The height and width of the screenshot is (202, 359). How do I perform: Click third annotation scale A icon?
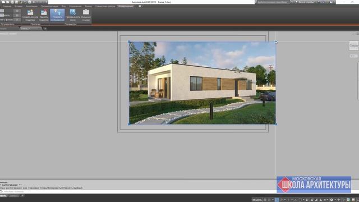tap(321, 200)
